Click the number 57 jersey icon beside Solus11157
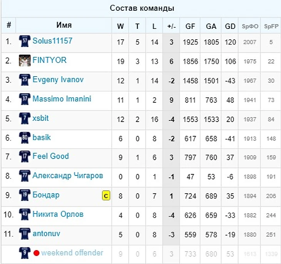 coord(25,41)
